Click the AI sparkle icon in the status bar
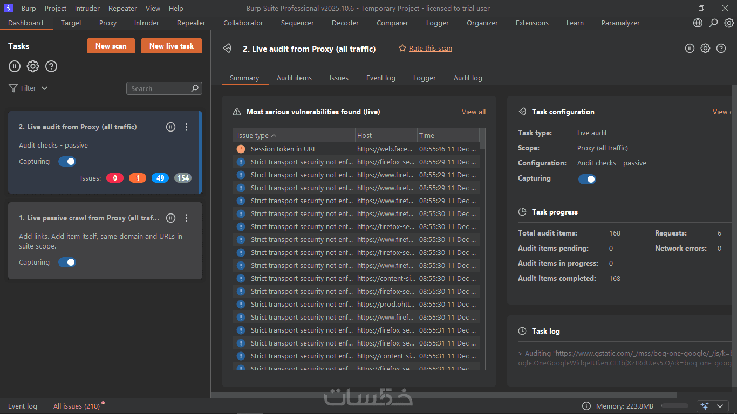The image size is (737, 414). pyautogui.click(x=704, y=406)
